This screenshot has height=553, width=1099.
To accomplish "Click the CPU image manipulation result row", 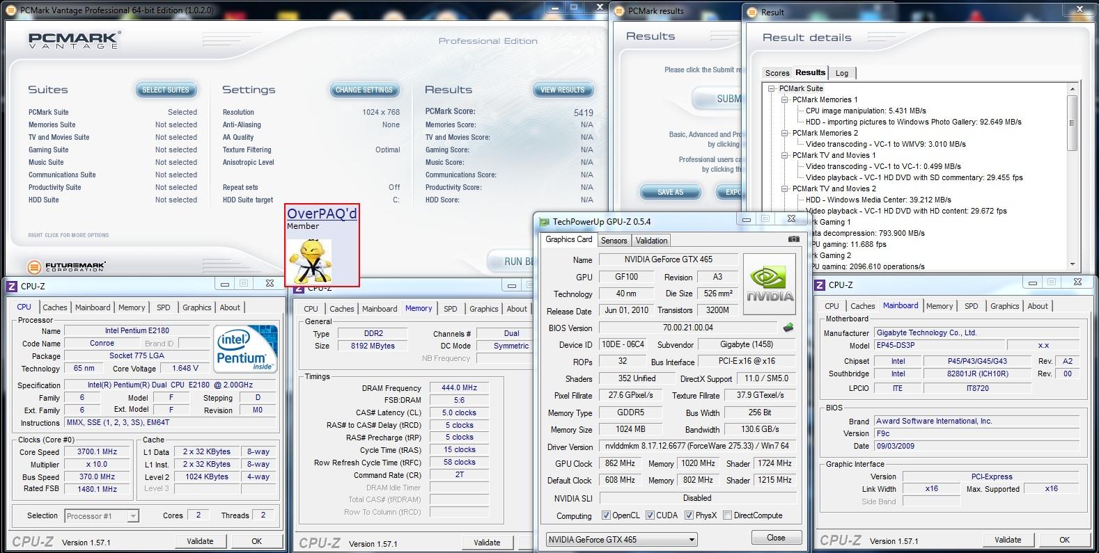I will tap(866, 111).
